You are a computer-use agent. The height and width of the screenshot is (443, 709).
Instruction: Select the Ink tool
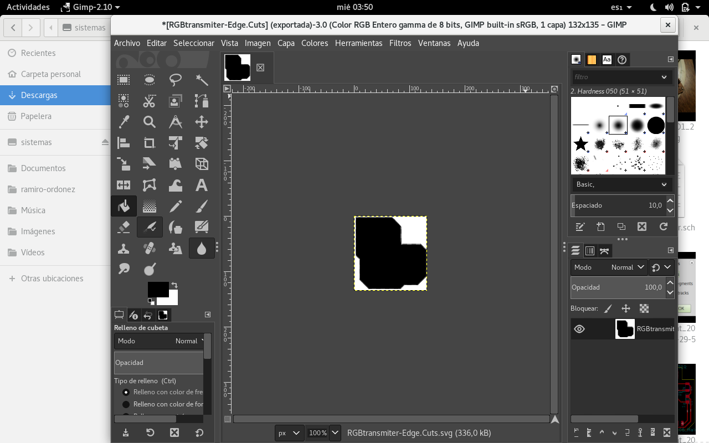click(176, 227)
